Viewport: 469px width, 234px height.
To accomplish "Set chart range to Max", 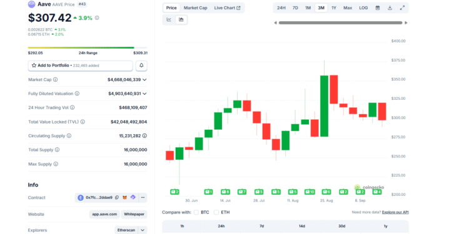I will 348,8.
